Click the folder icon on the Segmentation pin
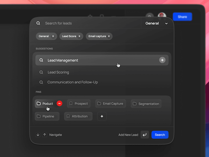The height and width of the screenshot is (157, 209). coord(135,104)
